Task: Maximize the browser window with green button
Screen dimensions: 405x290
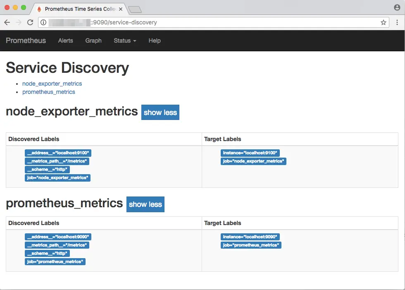Action: (24, 7)
